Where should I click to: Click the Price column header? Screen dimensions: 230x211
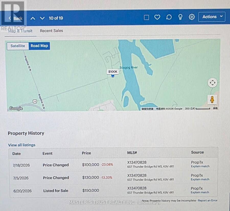86,153
